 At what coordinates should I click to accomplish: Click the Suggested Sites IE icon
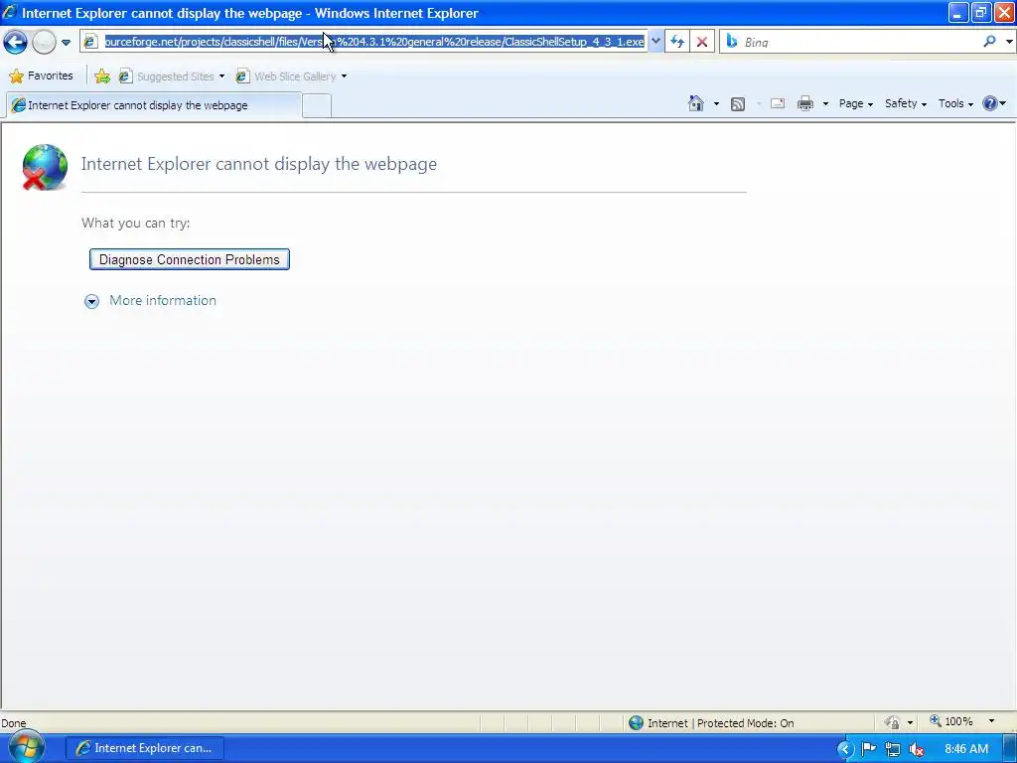[125, 76]
